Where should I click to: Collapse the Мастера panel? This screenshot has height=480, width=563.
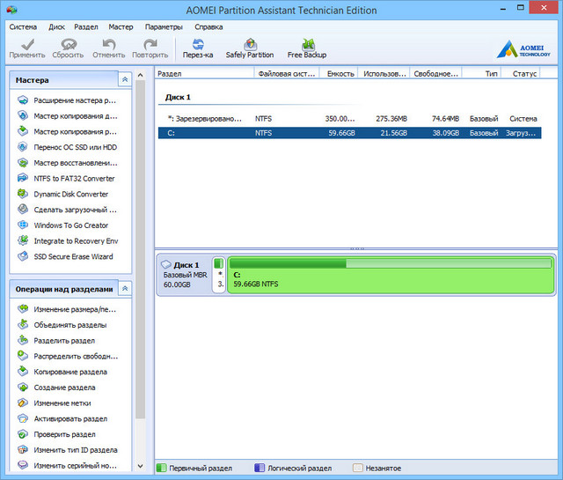(125, 80)
